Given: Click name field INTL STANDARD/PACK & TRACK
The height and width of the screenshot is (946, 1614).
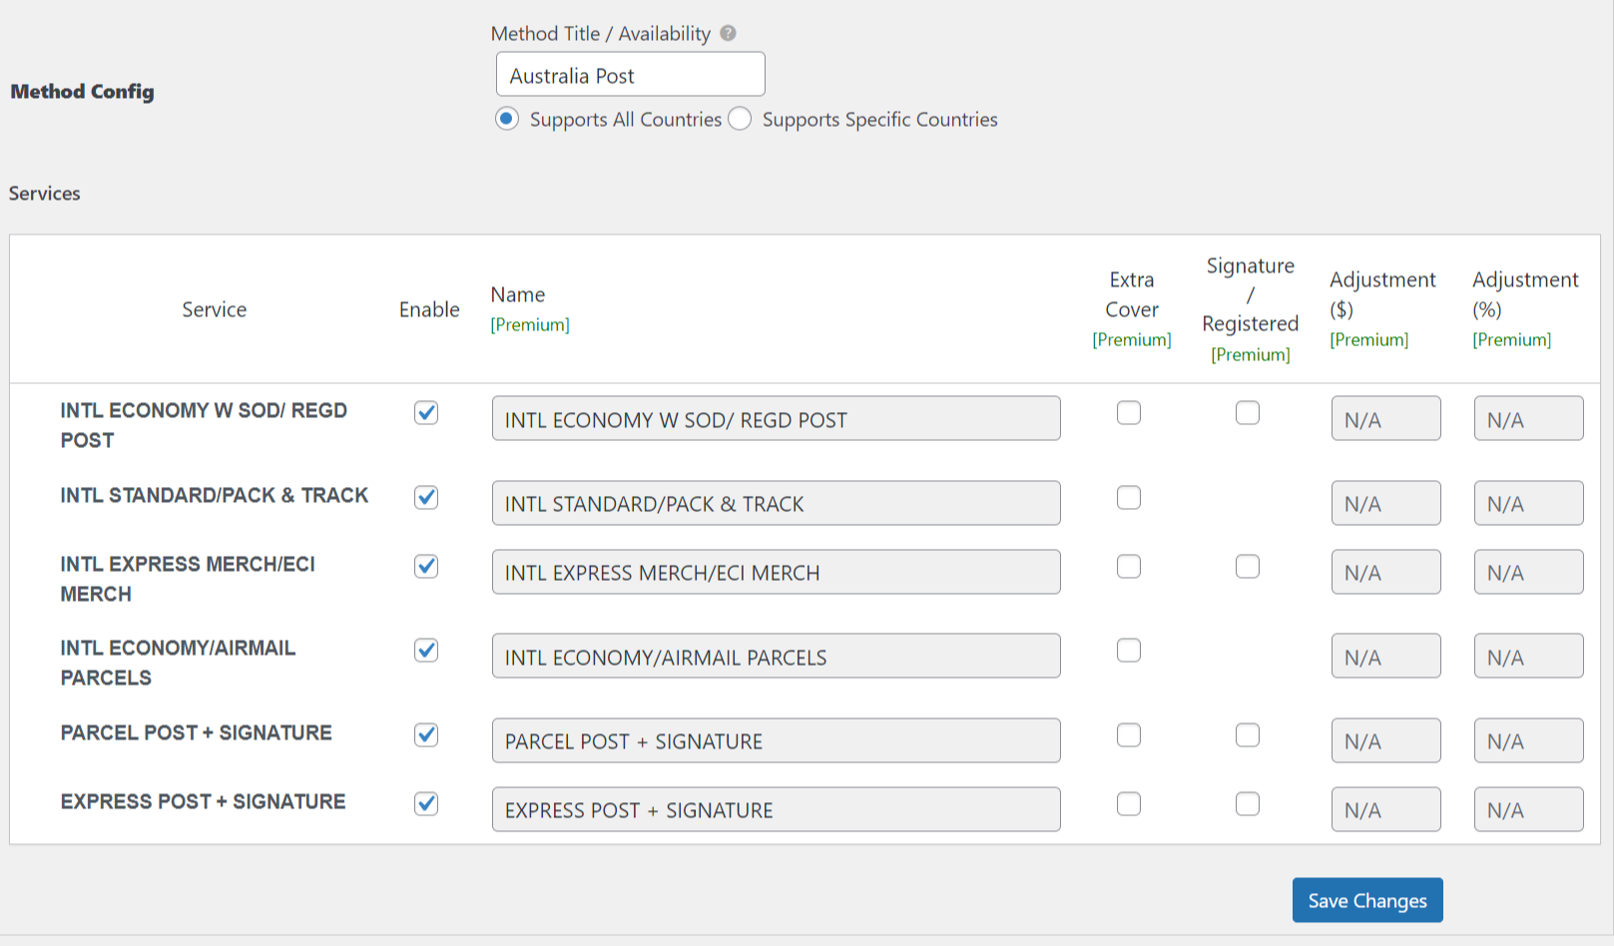Looking at the screenshot, I should [x=777, y=503].
